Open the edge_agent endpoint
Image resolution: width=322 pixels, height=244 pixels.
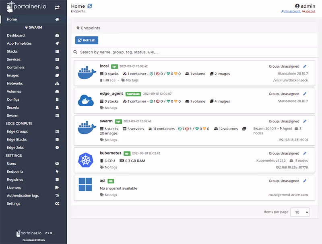pos(194,101)
